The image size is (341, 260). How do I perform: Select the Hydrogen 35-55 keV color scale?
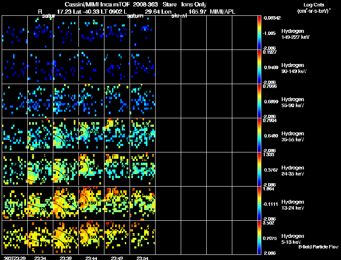click(x=259, y=135)
